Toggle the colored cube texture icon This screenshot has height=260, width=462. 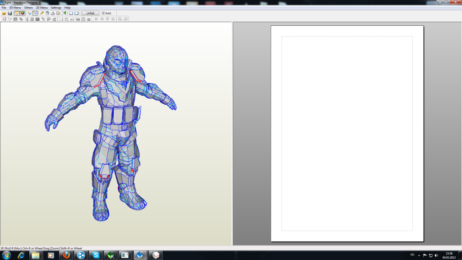23,13
